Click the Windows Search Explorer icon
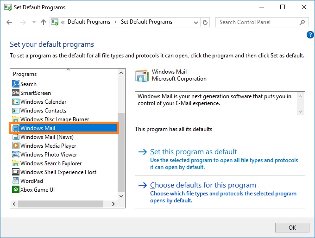The image size is (315, 238). pos(16,163)
